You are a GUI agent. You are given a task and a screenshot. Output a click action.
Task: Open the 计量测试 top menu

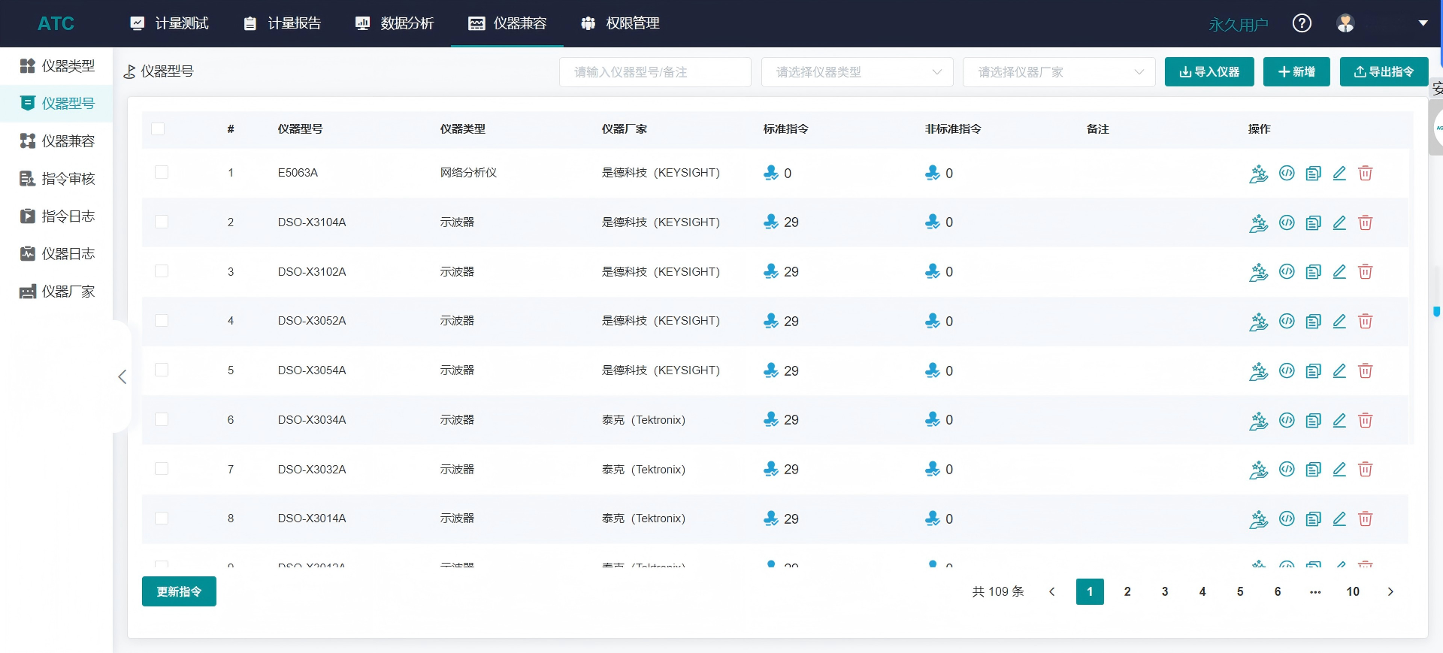tap(169, 23)
